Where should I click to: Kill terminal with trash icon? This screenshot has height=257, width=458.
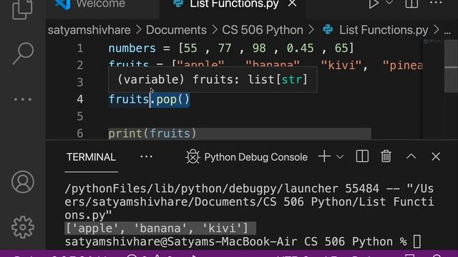[x=386, y=156]
